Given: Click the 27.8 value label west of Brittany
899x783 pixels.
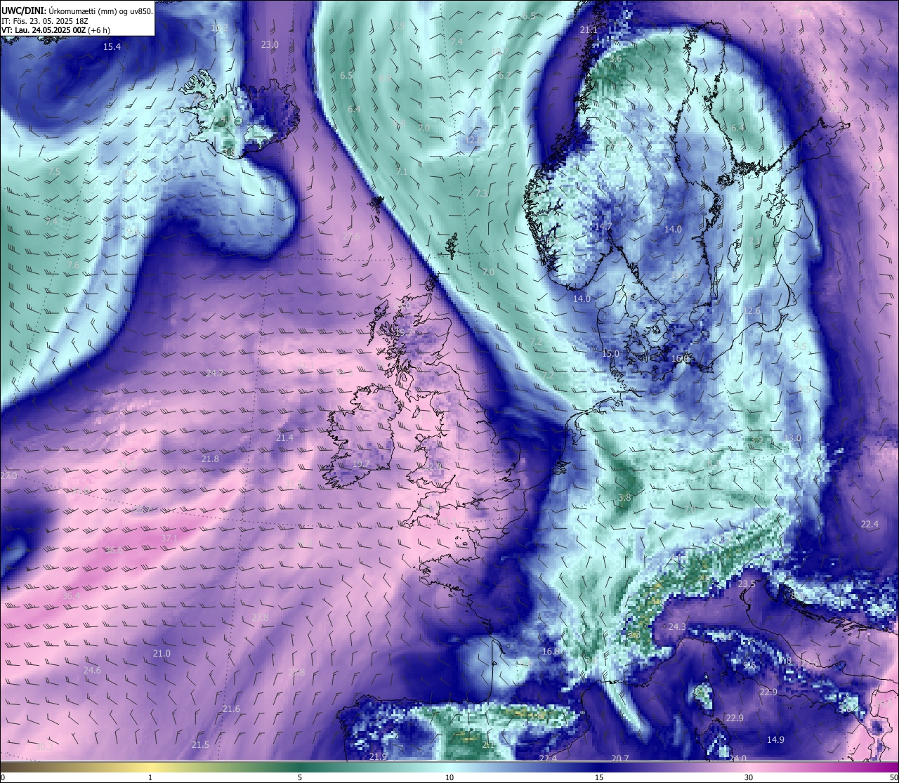Looking at the screenshot, I should [260, 617].
